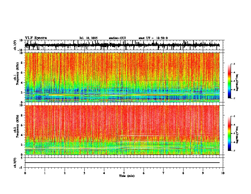Image resolution: width=251 pixels, height=194 pixels.
Task: Click the time axis tick label "7"
Action: 164,173
